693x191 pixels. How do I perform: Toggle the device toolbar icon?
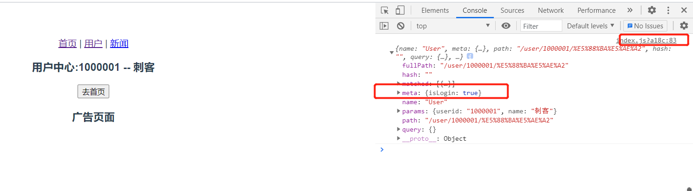(400, 10)
